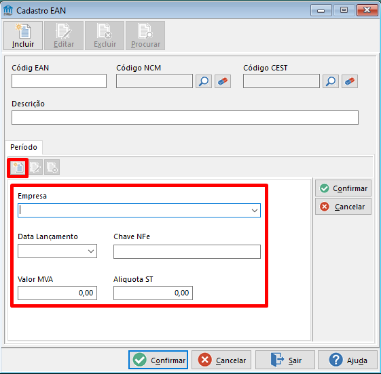Screen dimensions: 381x374
Task: Exit using the Sair button
Action: pos(285,360)
